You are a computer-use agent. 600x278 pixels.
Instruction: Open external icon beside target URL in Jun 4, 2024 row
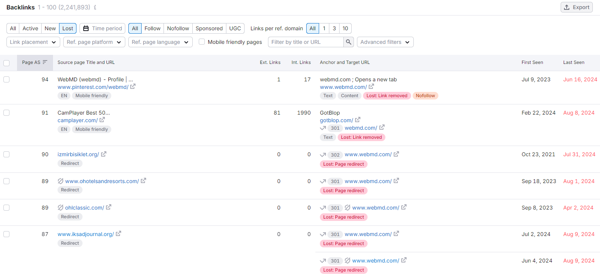coord(404,260)
